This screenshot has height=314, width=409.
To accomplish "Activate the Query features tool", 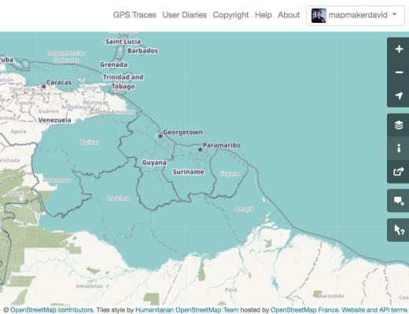I will pos(399,230).
